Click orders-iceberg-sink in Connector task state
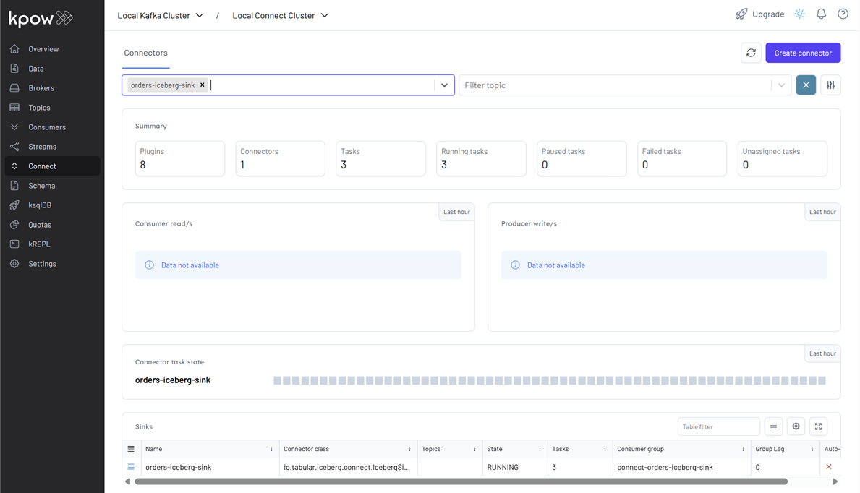 coord(173,380)
